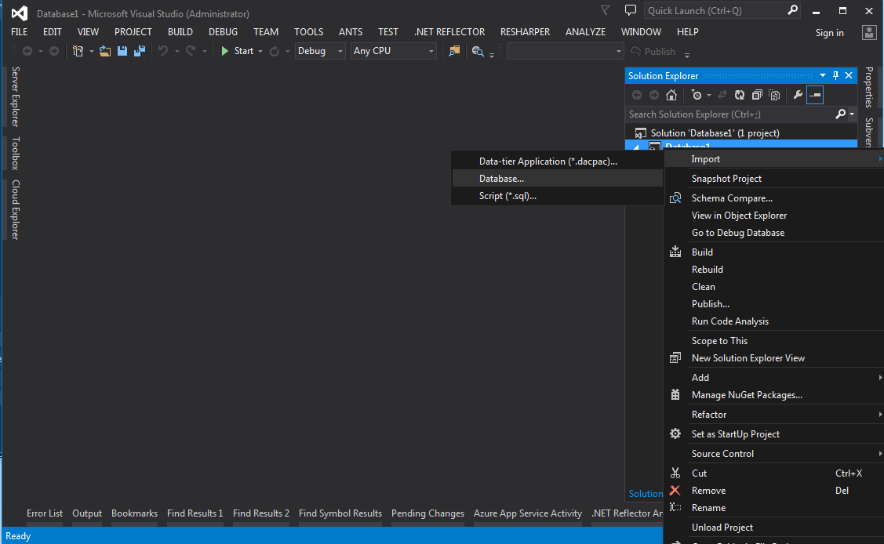Click the Search Solution Explorer field
Image resolution: width=884 pixels, height=544 pixels.
click(729, 114)
